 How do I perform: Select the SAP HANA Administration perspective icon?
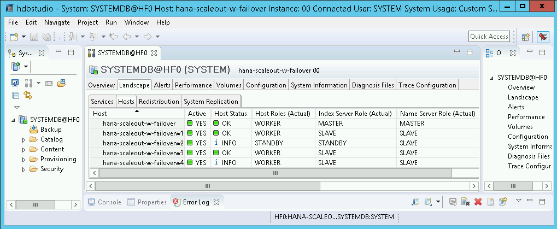click(543, 37)
